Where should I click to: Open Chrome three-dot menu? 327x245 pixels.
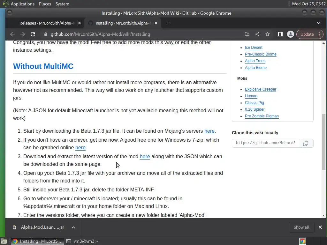click(x=319, y=34)
